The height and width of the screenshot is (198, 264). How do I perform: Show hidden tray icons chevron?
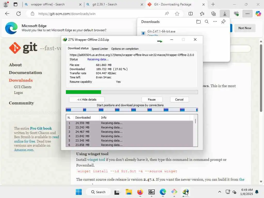point(220,192)
